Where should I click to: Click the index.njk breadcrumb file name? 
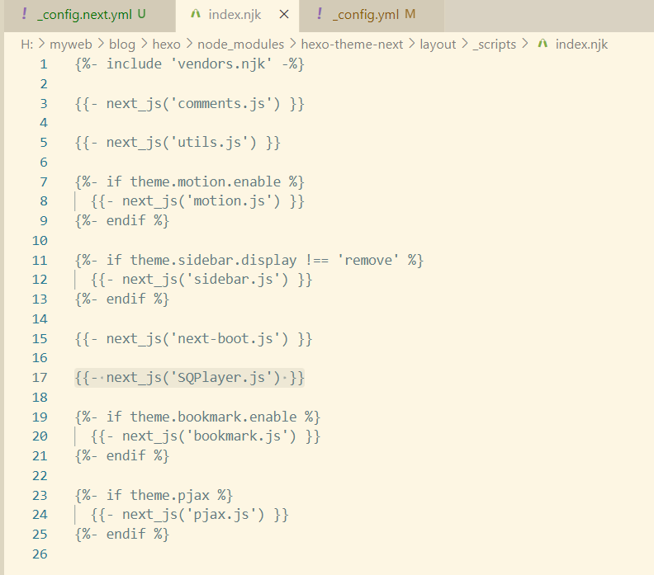[581, 45]
